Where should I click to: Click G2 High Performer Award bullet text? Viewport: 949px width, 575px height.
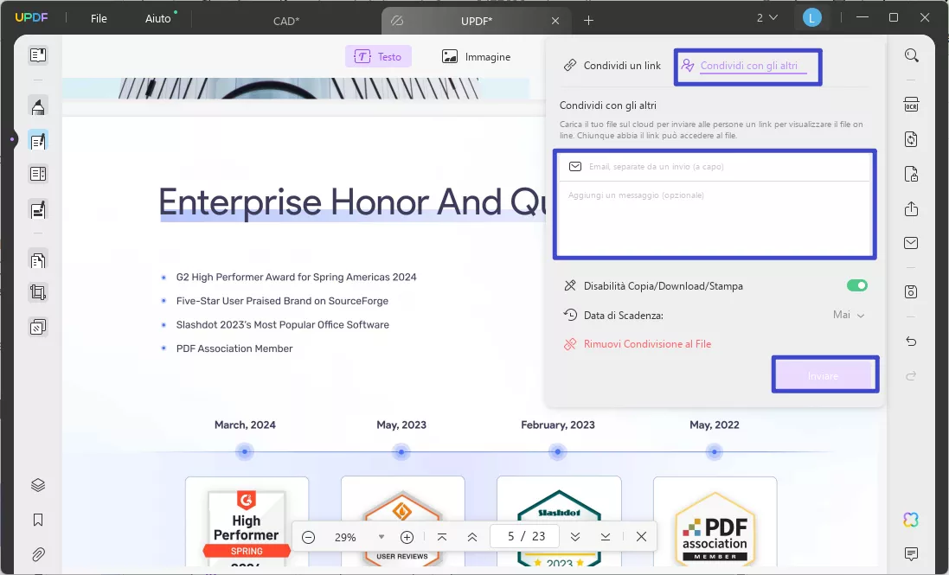click(296, 277)
